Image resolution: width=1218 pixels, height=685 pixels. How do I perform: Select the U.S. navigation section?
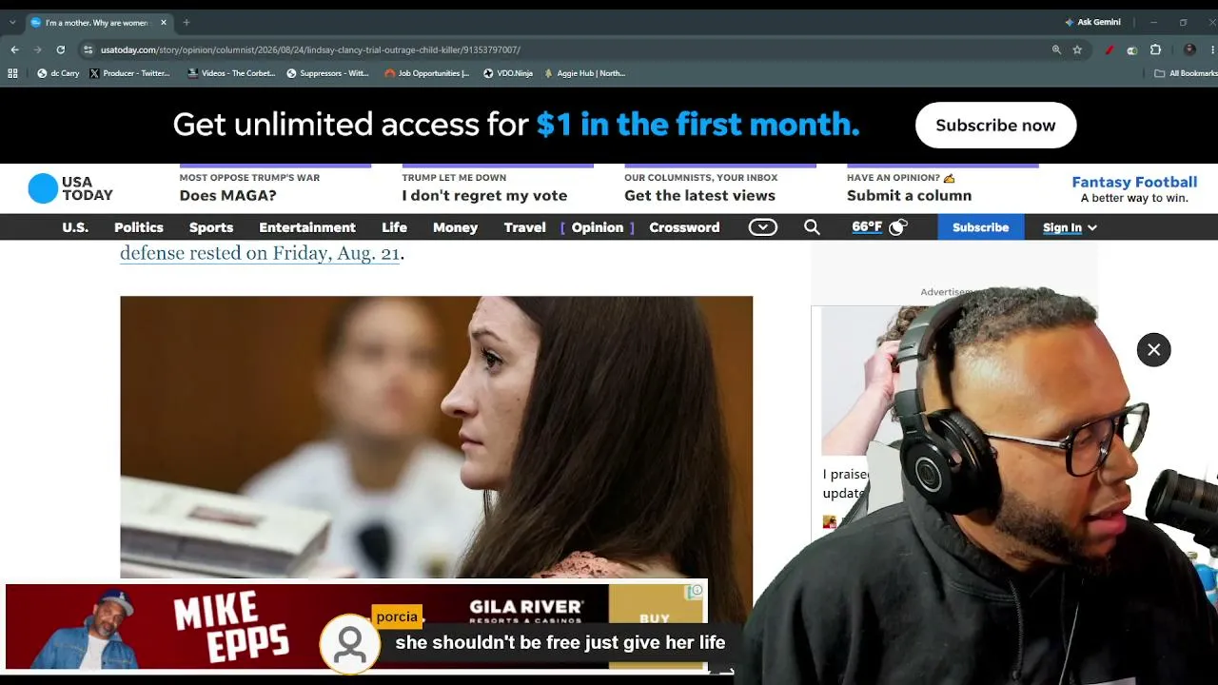[x=75, y=227]
